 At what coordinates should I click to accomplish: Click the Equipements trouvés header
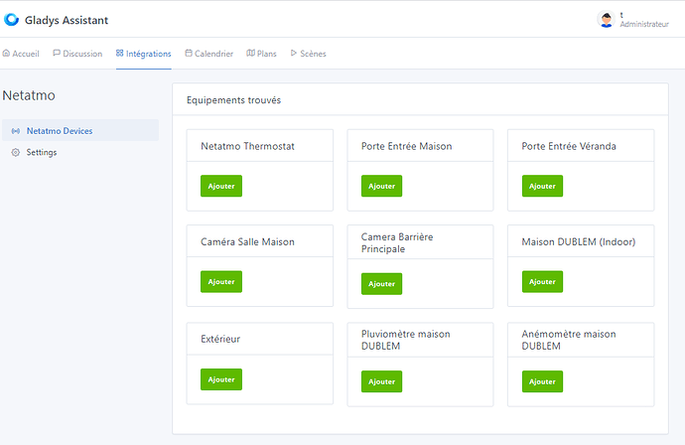point(233,100)
